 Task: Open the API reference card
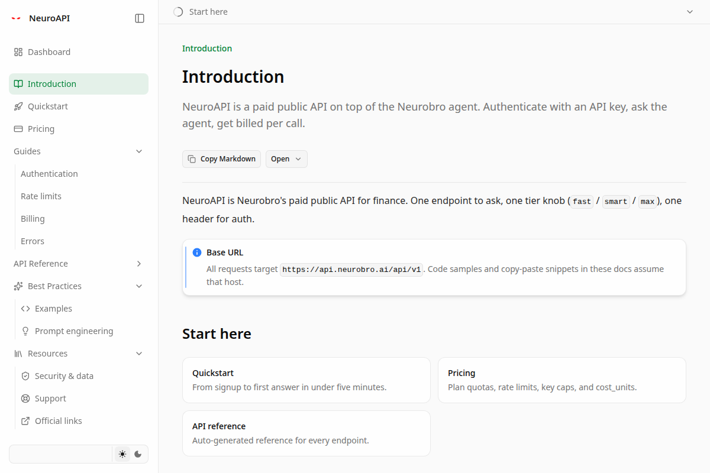pyautogui.click(x=306, y=433)
